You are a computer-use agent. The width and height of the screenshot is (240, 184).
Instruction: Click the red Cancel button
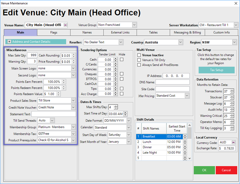coord(226,170)
